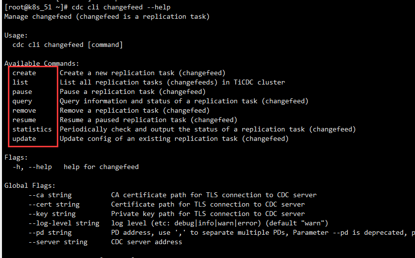
Task: Click the '--cert string' flag text
Action: click(54, 205)
